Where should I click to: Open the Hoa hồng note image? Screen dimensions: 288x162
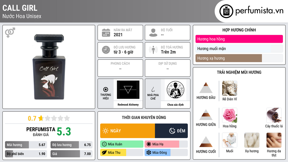[229, 115]
